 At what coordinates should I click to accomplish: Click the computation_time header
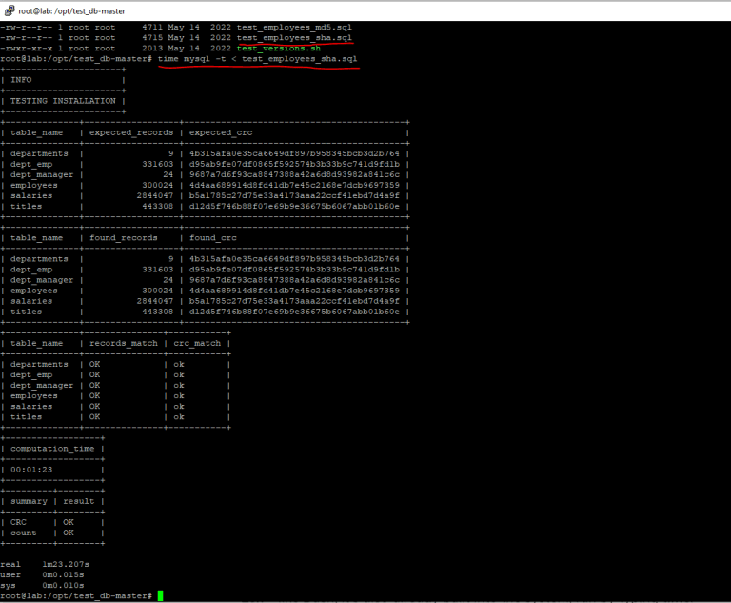coord(52,449)
